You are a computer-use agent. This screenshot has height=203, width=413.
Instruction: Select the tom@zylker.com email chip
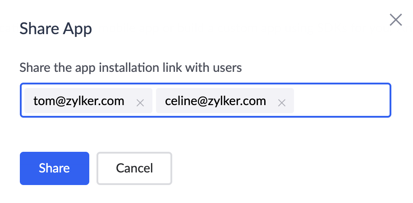79,101
